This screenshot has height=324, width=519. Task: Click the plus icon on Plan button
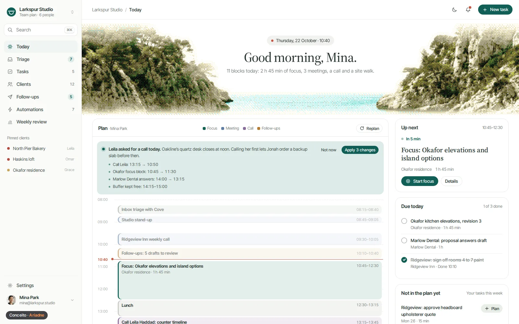(487, 308)
